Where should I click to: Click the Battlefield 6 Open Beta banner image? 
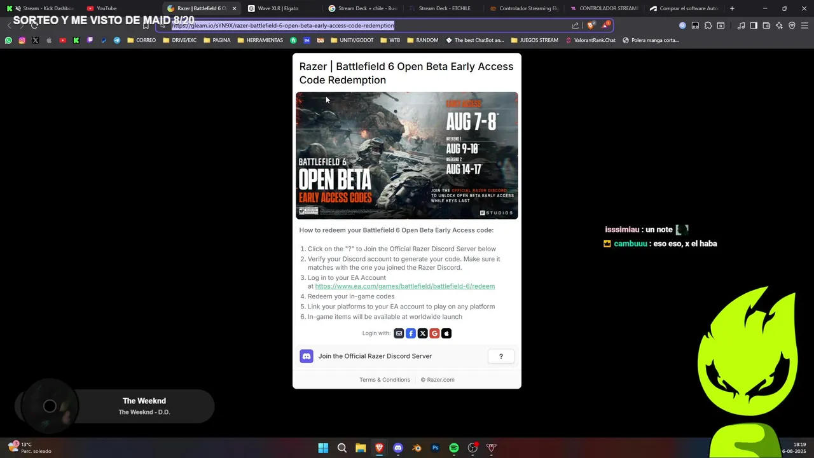(x=407, y=156)
